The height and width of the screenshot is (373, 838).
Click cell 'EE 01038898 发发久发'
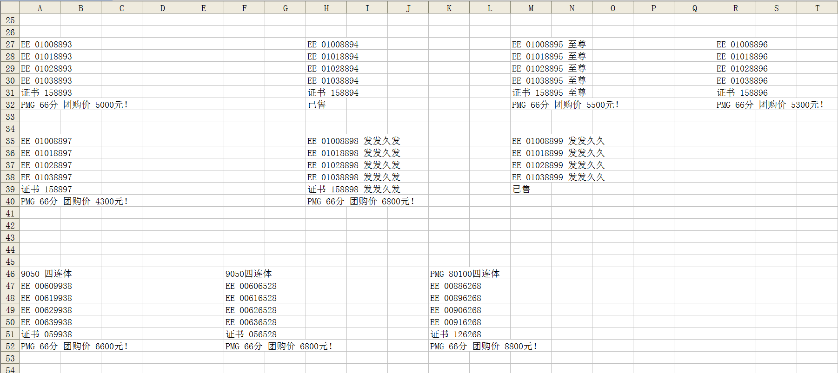pyautogui.click(x=354, y=177)
